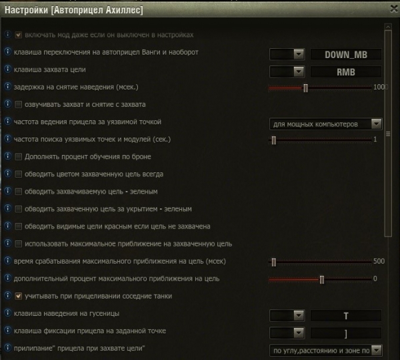Click info icon next to 'включать мод даже если он выключен'

7,34
